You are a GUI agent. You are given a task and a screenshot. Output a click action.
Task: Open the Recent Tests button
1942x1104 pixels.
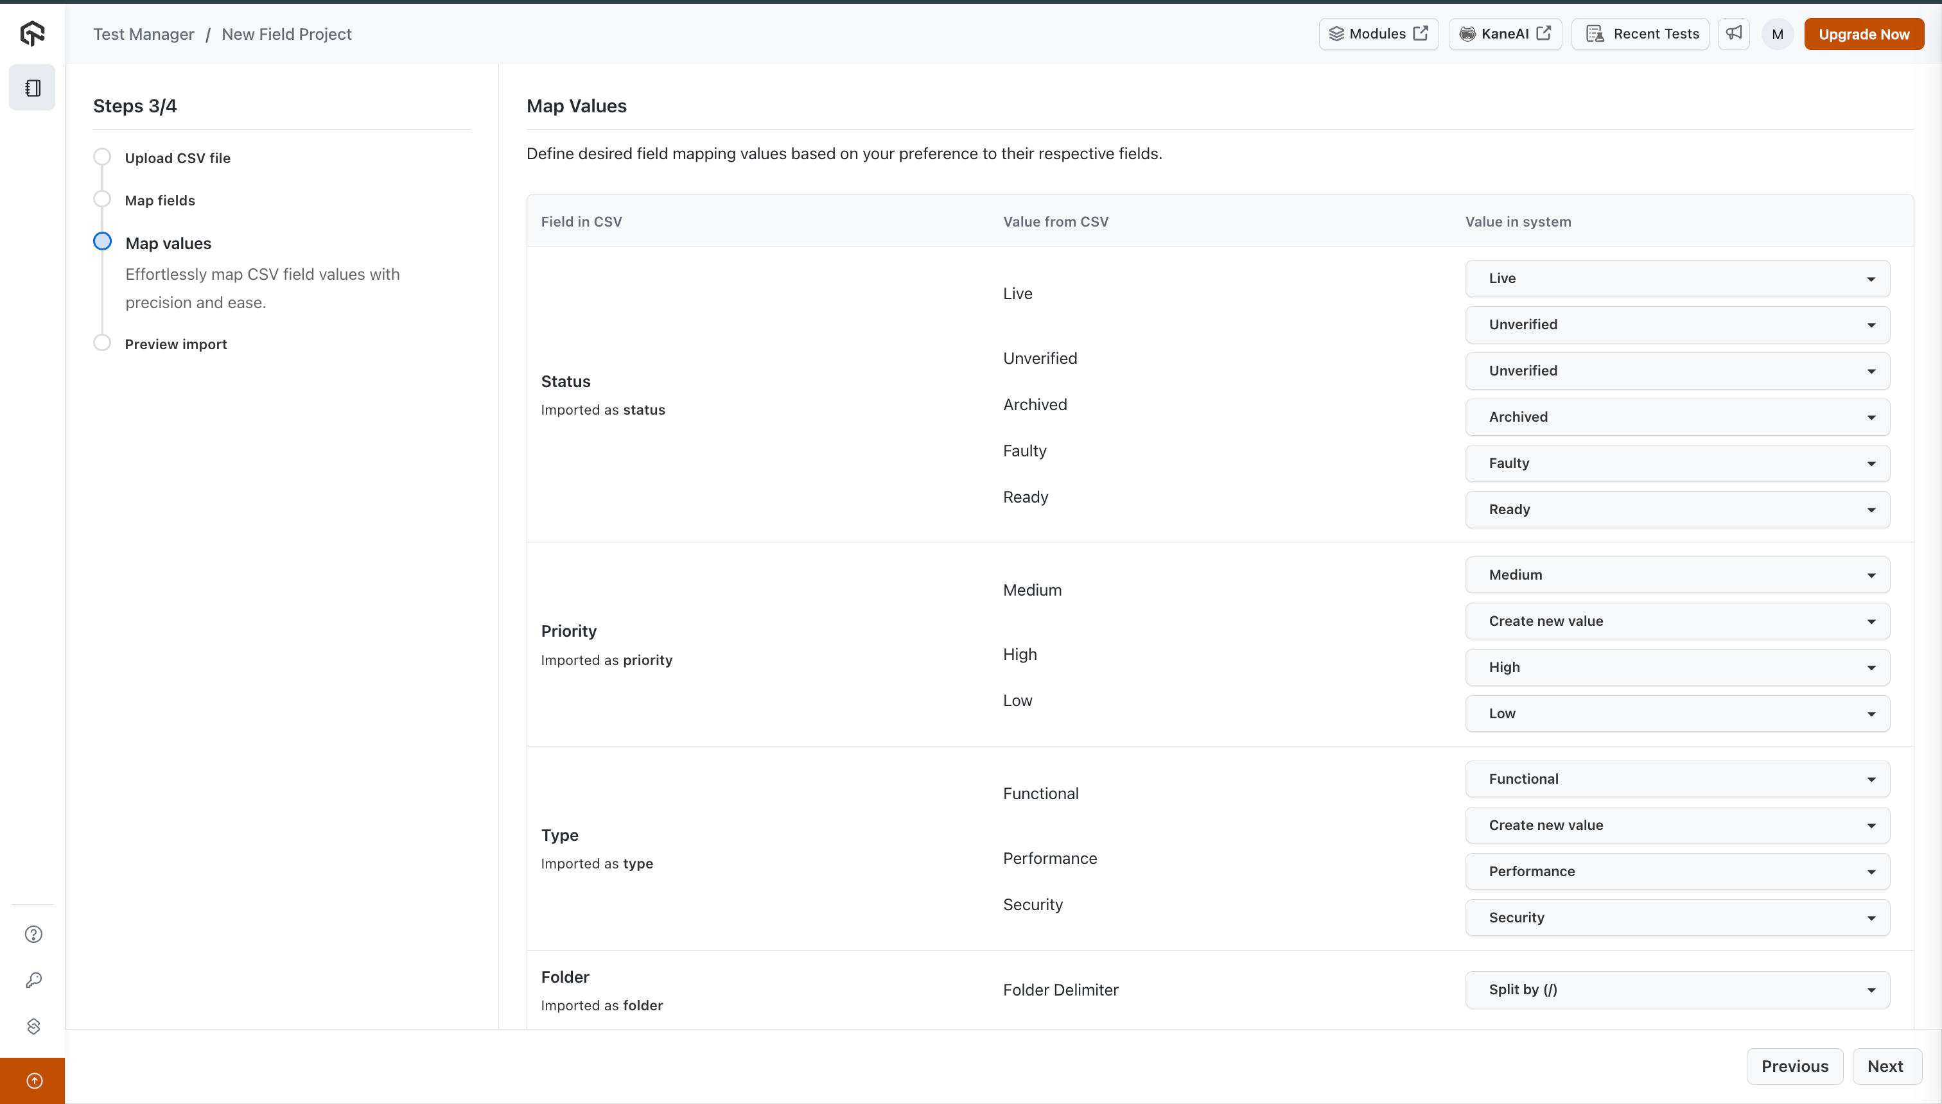pos(1641,34)
